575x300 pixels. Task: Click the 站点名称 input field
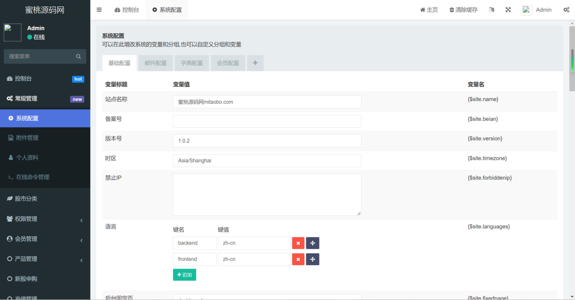tap(267, 102)
